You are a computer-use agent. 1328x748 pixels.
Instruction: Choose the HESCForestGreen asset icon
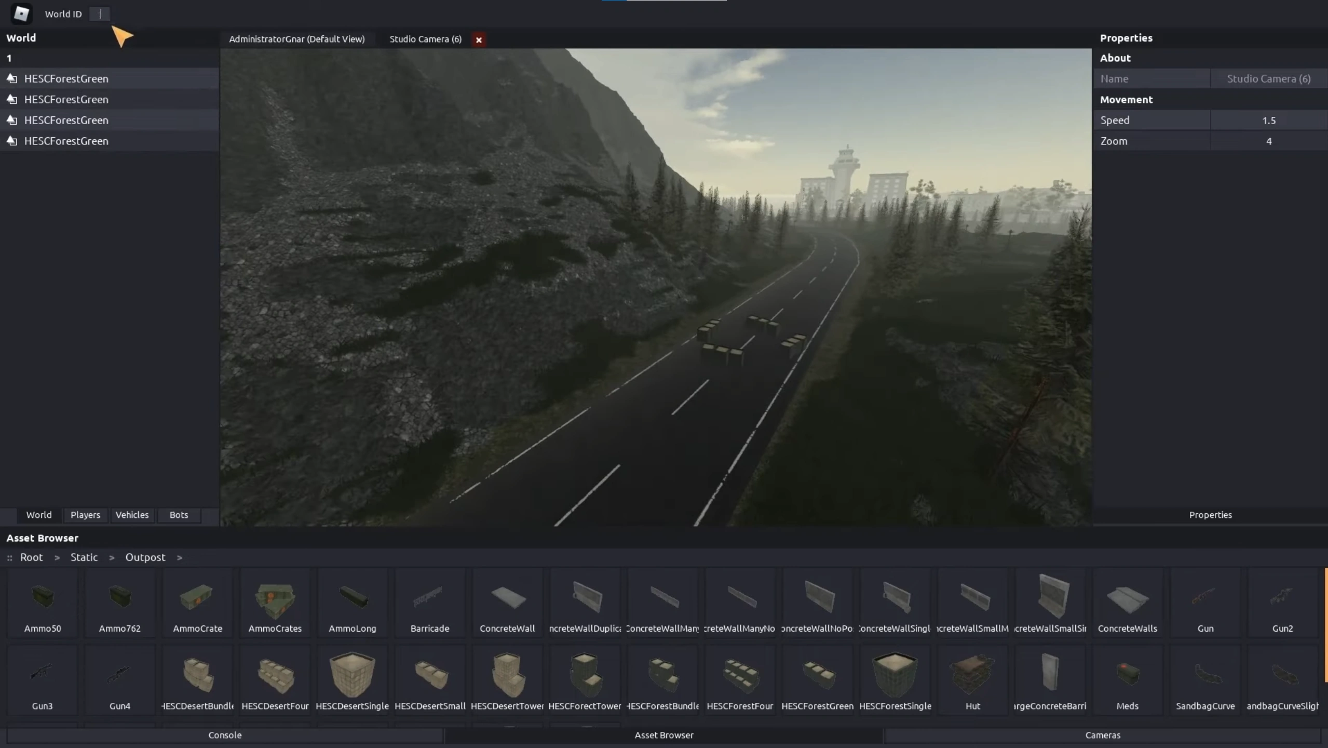818,672
